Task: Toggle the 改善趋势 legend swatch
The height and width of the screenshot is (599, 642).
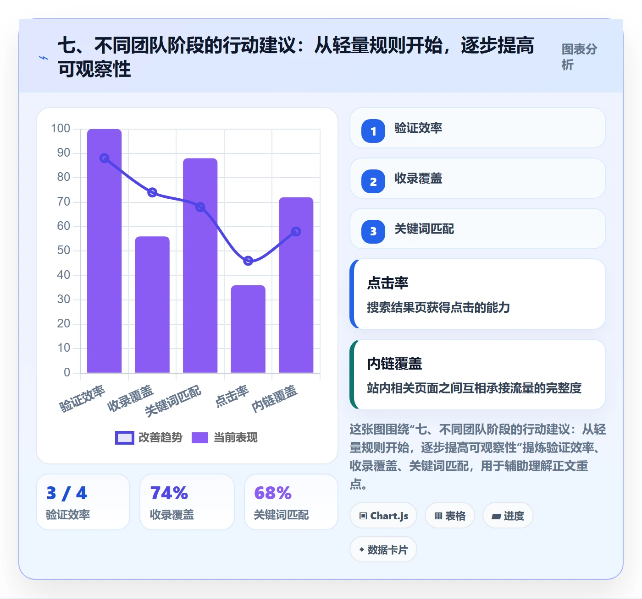Action: coord(124,438)
